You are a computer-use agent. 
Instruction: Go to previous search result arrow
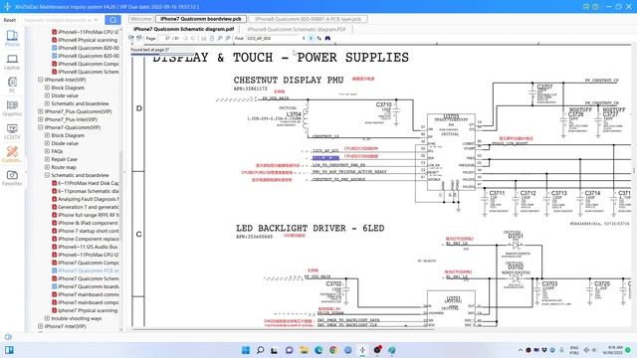[x=304, y=38]
